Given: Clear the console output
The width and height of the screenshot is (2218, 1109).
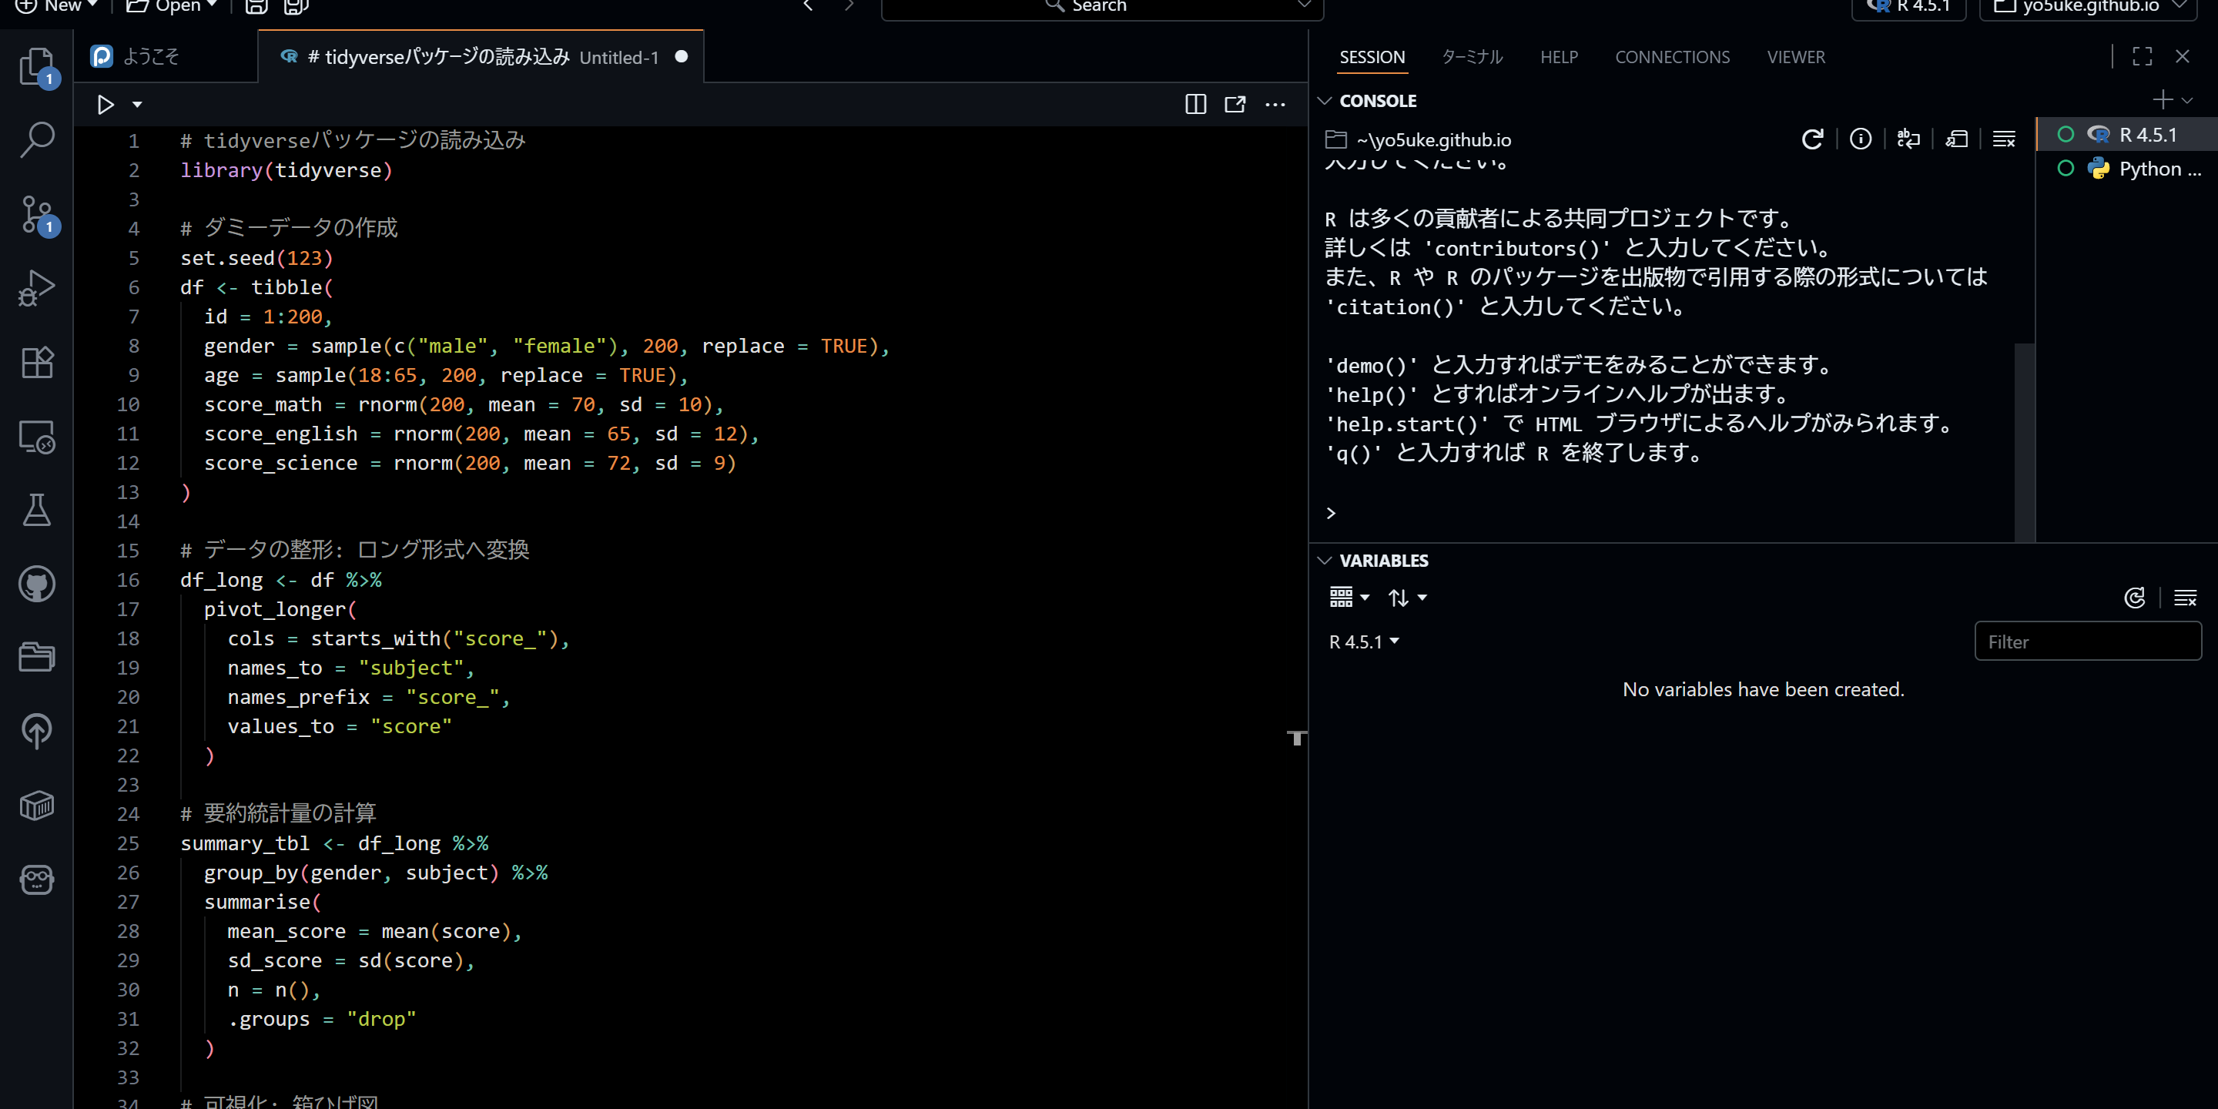Looking at the screenshot, I should click(2004, 139).
